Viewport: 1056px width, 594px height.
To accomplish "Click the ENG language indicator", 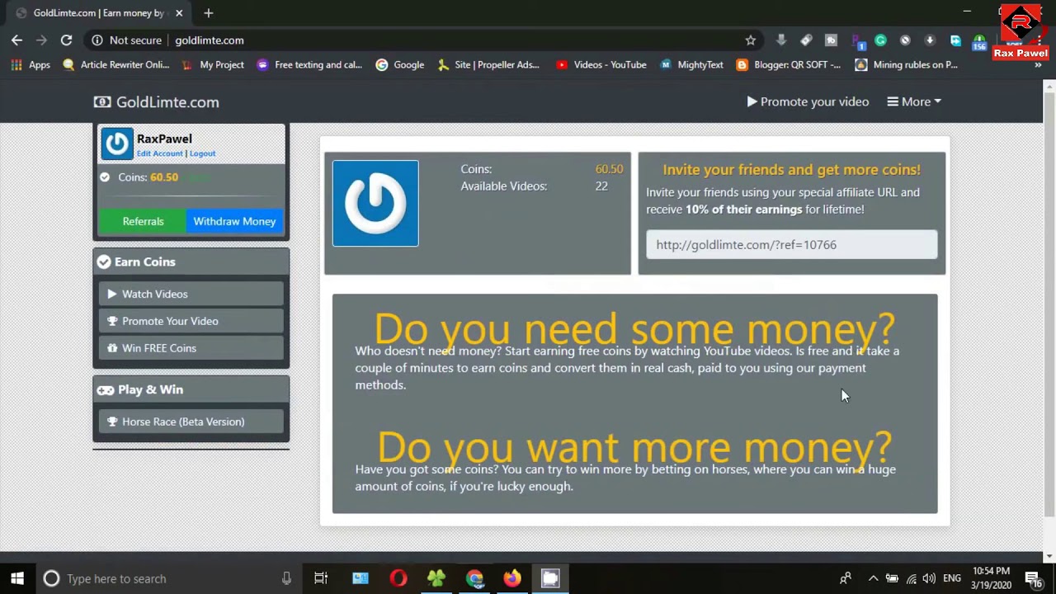I will pyautogui.click(x=952, y=578).
